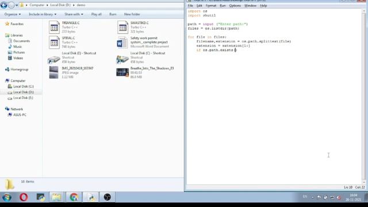Open Include in library dropdown
368x207 pixels.
click(x=43, y=14)
